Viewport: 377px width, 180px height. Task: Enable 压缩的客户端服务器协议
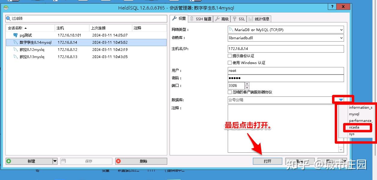[x=230, y=92]
